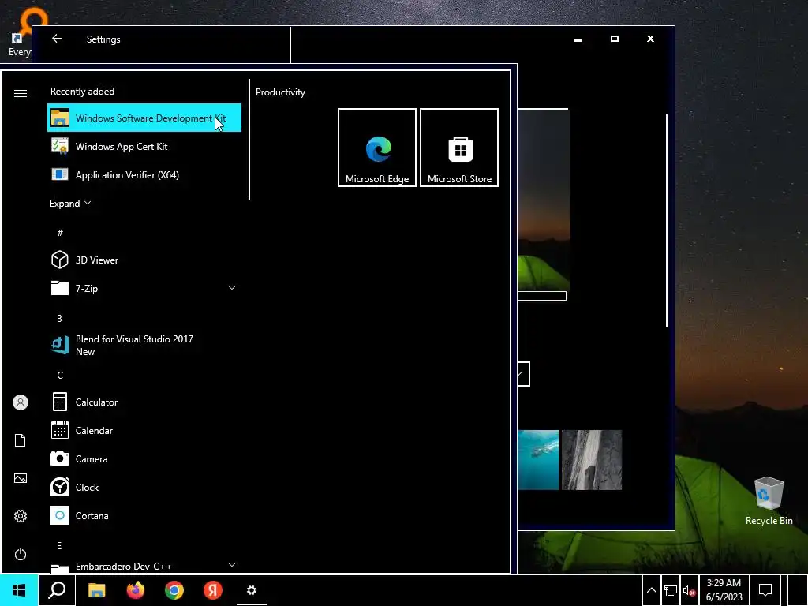Click the B letter group header
The image size is (808, 606).
(x=59, y=319)
